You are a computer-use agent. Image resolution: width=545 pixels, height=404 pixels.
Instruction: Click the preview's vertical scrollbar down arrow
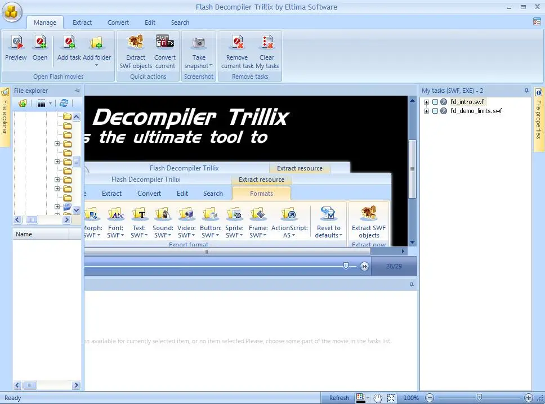click(x=412, y=242)
